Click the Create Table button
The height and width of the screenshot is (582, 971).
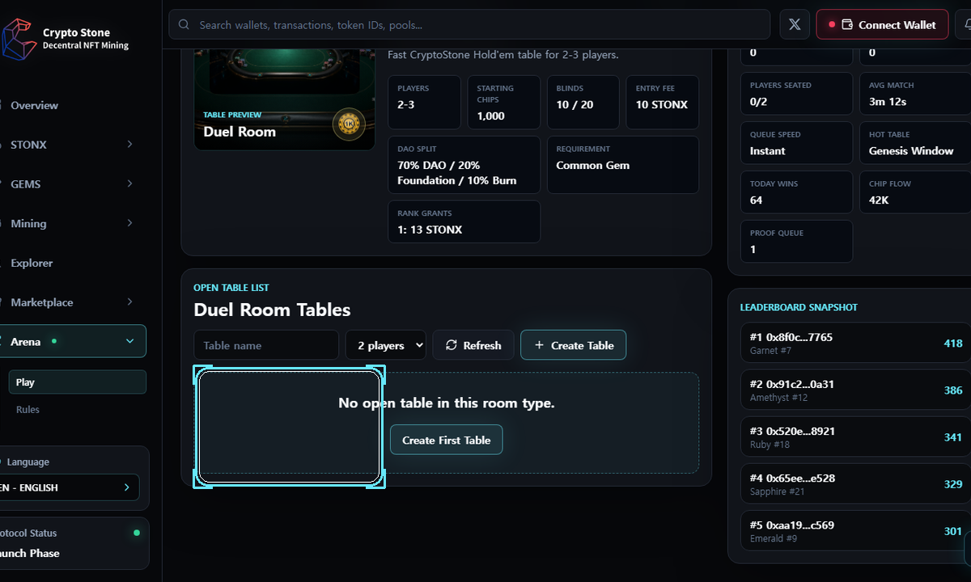click(x=573, y=345)
